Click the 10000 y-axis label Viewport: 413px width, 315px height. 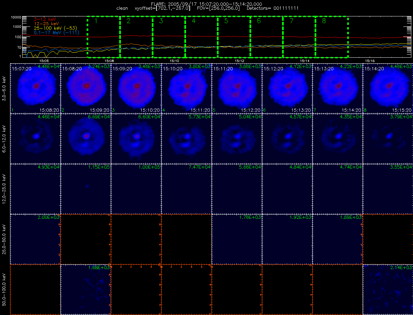(16, 17)
